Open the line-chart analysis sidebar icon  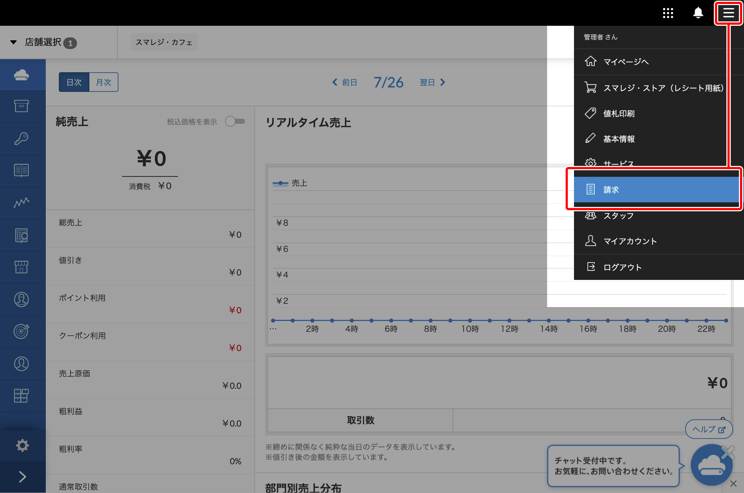21,203
